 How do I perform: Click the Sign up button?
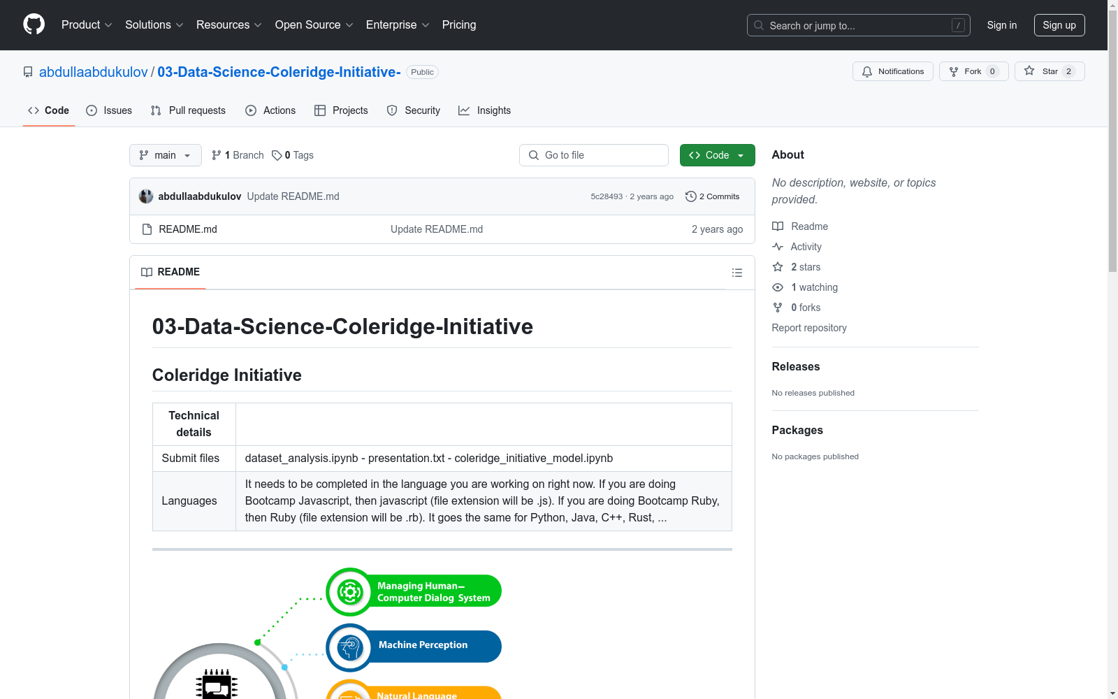click(x=1059, y=25)
